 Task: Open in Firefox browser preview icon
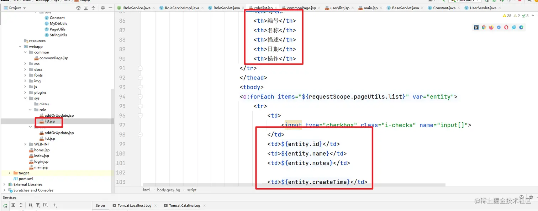point(491,27)
